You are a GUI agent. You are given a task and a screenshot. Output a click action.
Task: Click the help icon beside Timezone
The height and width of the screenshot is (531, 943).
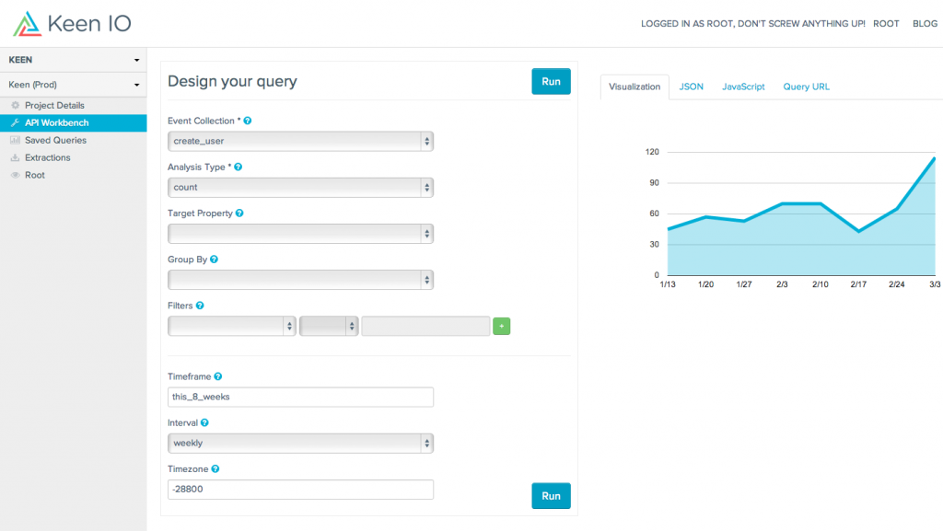tap(215, 468)
